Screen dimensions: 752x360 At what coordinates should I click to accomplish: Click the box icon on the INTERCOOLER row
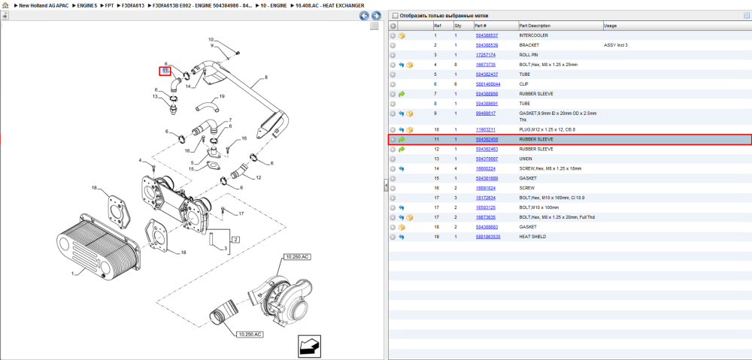tap(402, 35)
